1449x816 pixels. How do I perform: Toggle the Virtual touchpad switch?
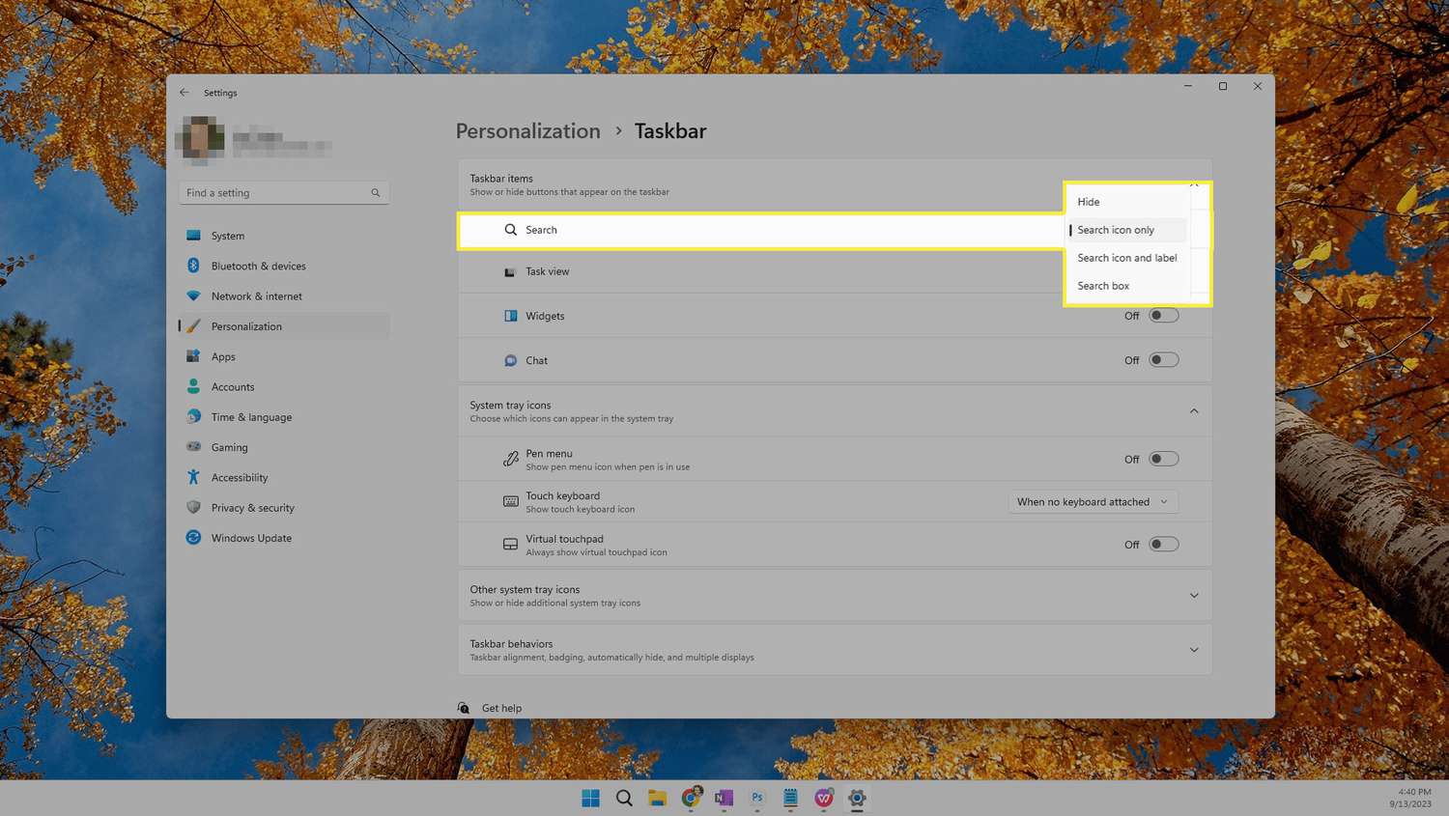tap(1163, 545)
